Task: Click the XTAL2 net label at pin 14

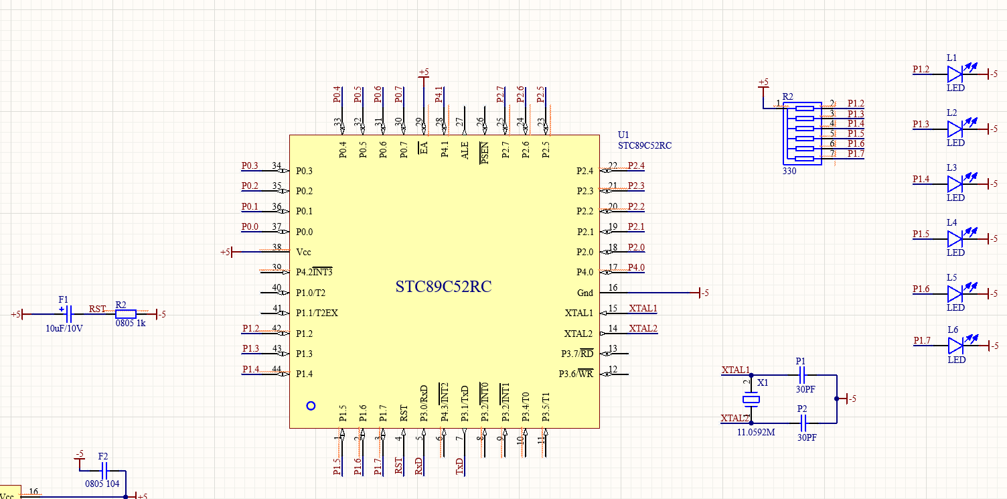Action: coord(643,328)
